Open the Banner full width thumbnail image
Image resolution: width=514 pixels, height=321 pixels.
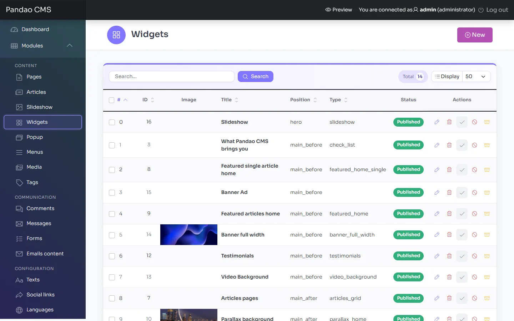coord(189,235)
